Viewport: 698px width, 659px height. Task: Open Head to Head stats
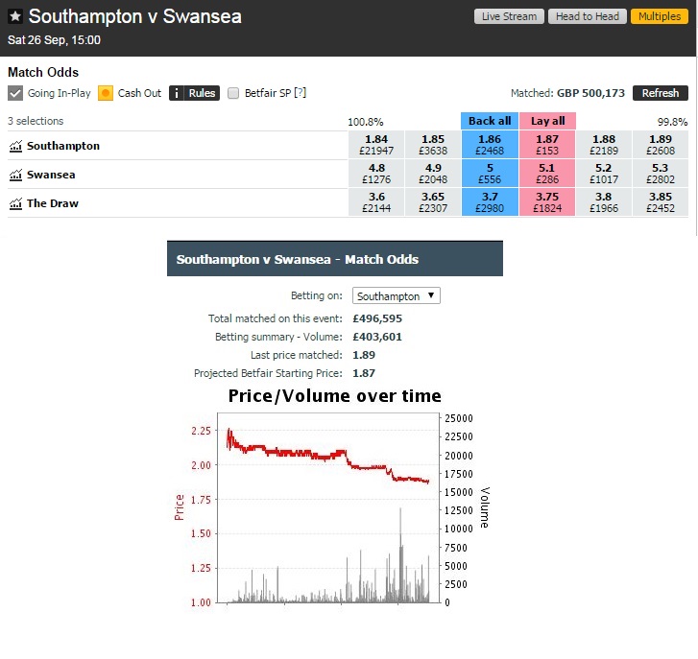click(x=588, y=16)
